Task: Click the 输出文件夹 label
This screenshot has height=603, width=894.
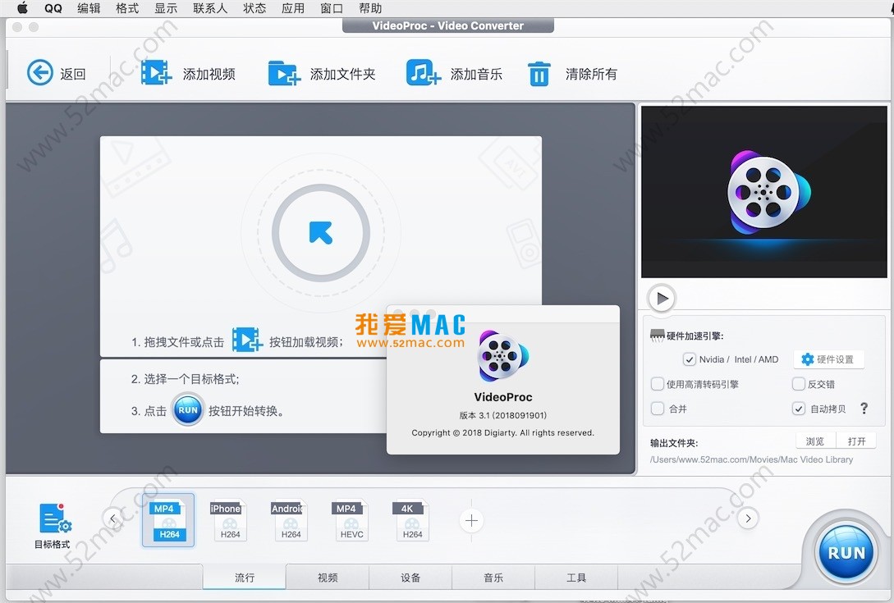Action: coord(674,443)
